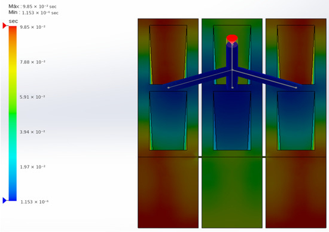Viewport: 329px width, 232px height.
Task: Select the right diagonal runner branch
Action: click(x=266, y=79)
